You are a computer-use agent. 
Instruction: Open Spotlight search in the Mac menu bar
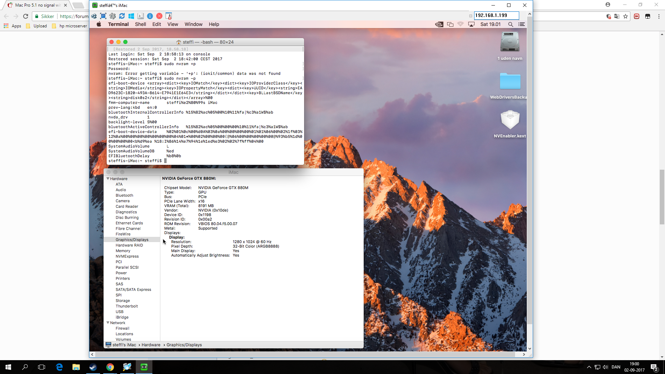511,24
